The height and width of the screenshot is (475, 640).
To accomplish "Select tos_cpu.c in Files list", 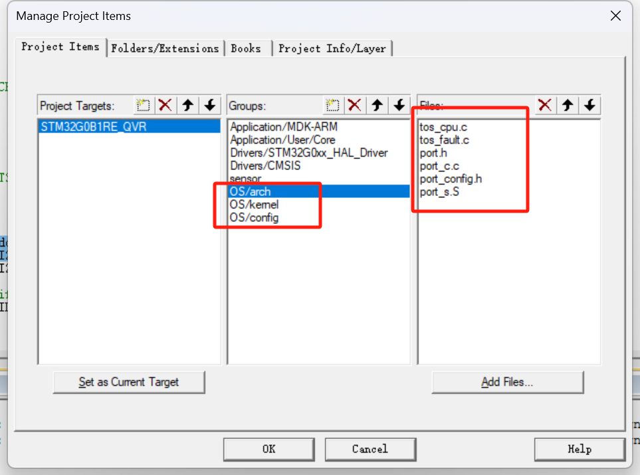I will [x=443, y=127].
